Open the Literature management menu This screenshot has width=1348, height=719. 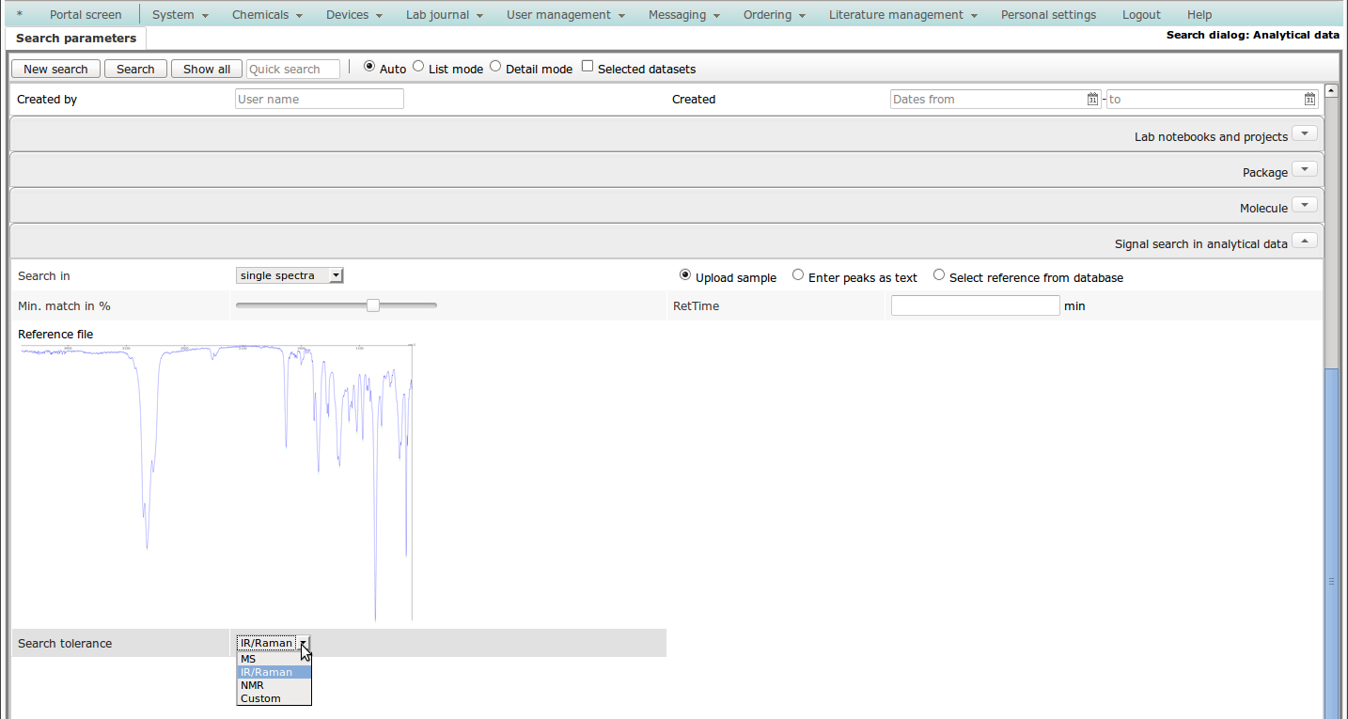click(901, 15)
